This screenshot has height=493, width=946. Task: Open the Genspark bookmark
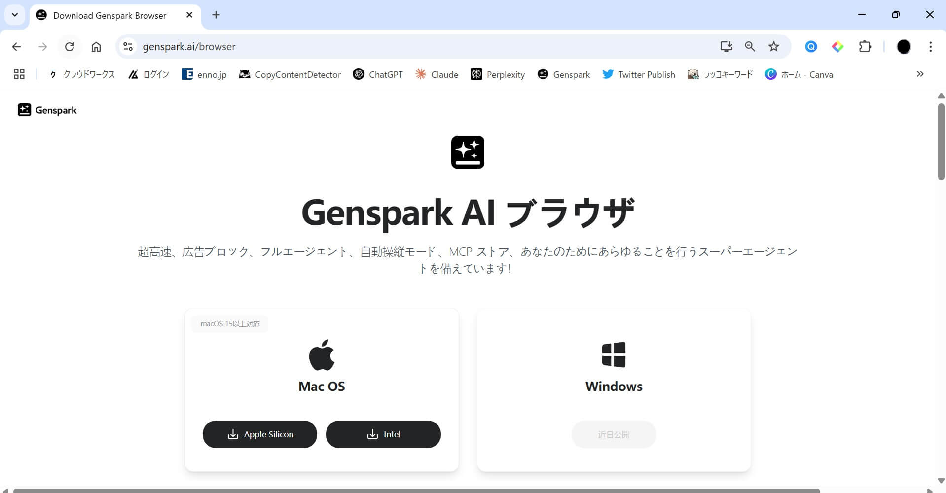click(564, 74)
